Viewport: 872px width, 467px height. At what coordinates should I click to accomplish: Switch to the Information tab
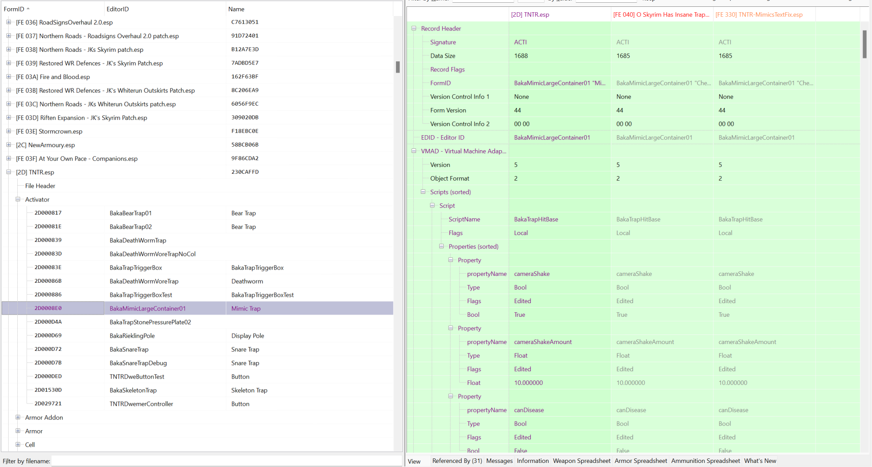(533, 461)
